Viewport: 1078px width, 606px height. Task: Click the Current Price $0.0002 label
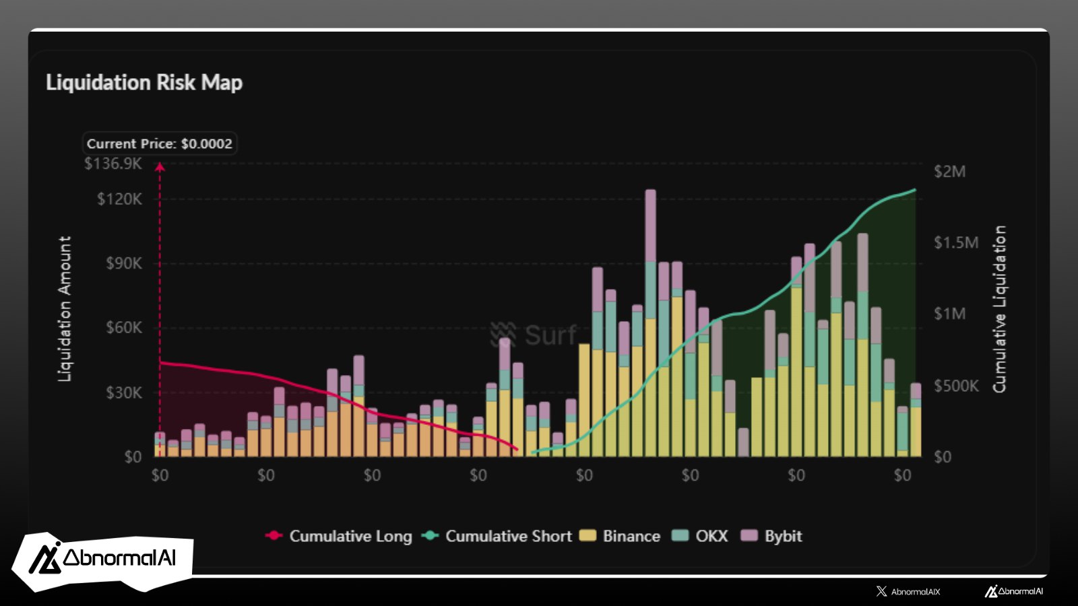tap(160, 143)
